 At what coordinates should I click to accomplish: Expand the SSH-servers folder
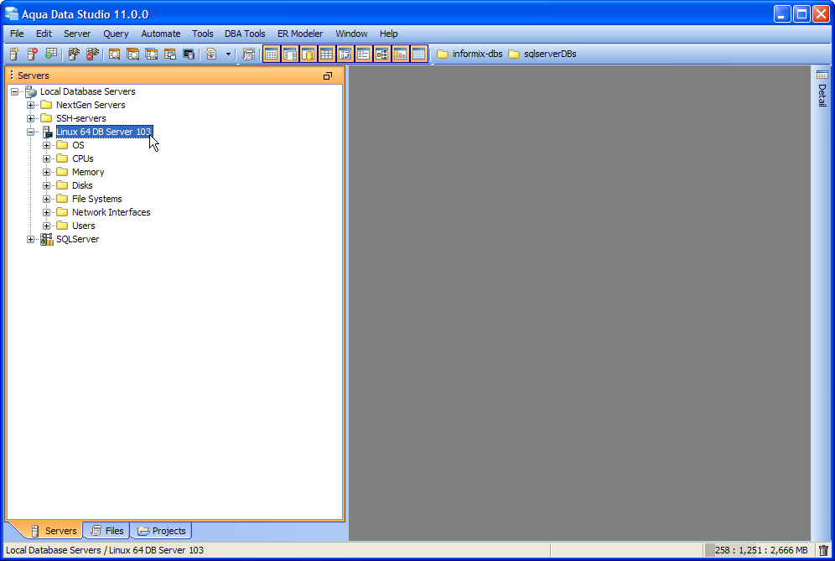pyautogui.click(x=30, y=118)
